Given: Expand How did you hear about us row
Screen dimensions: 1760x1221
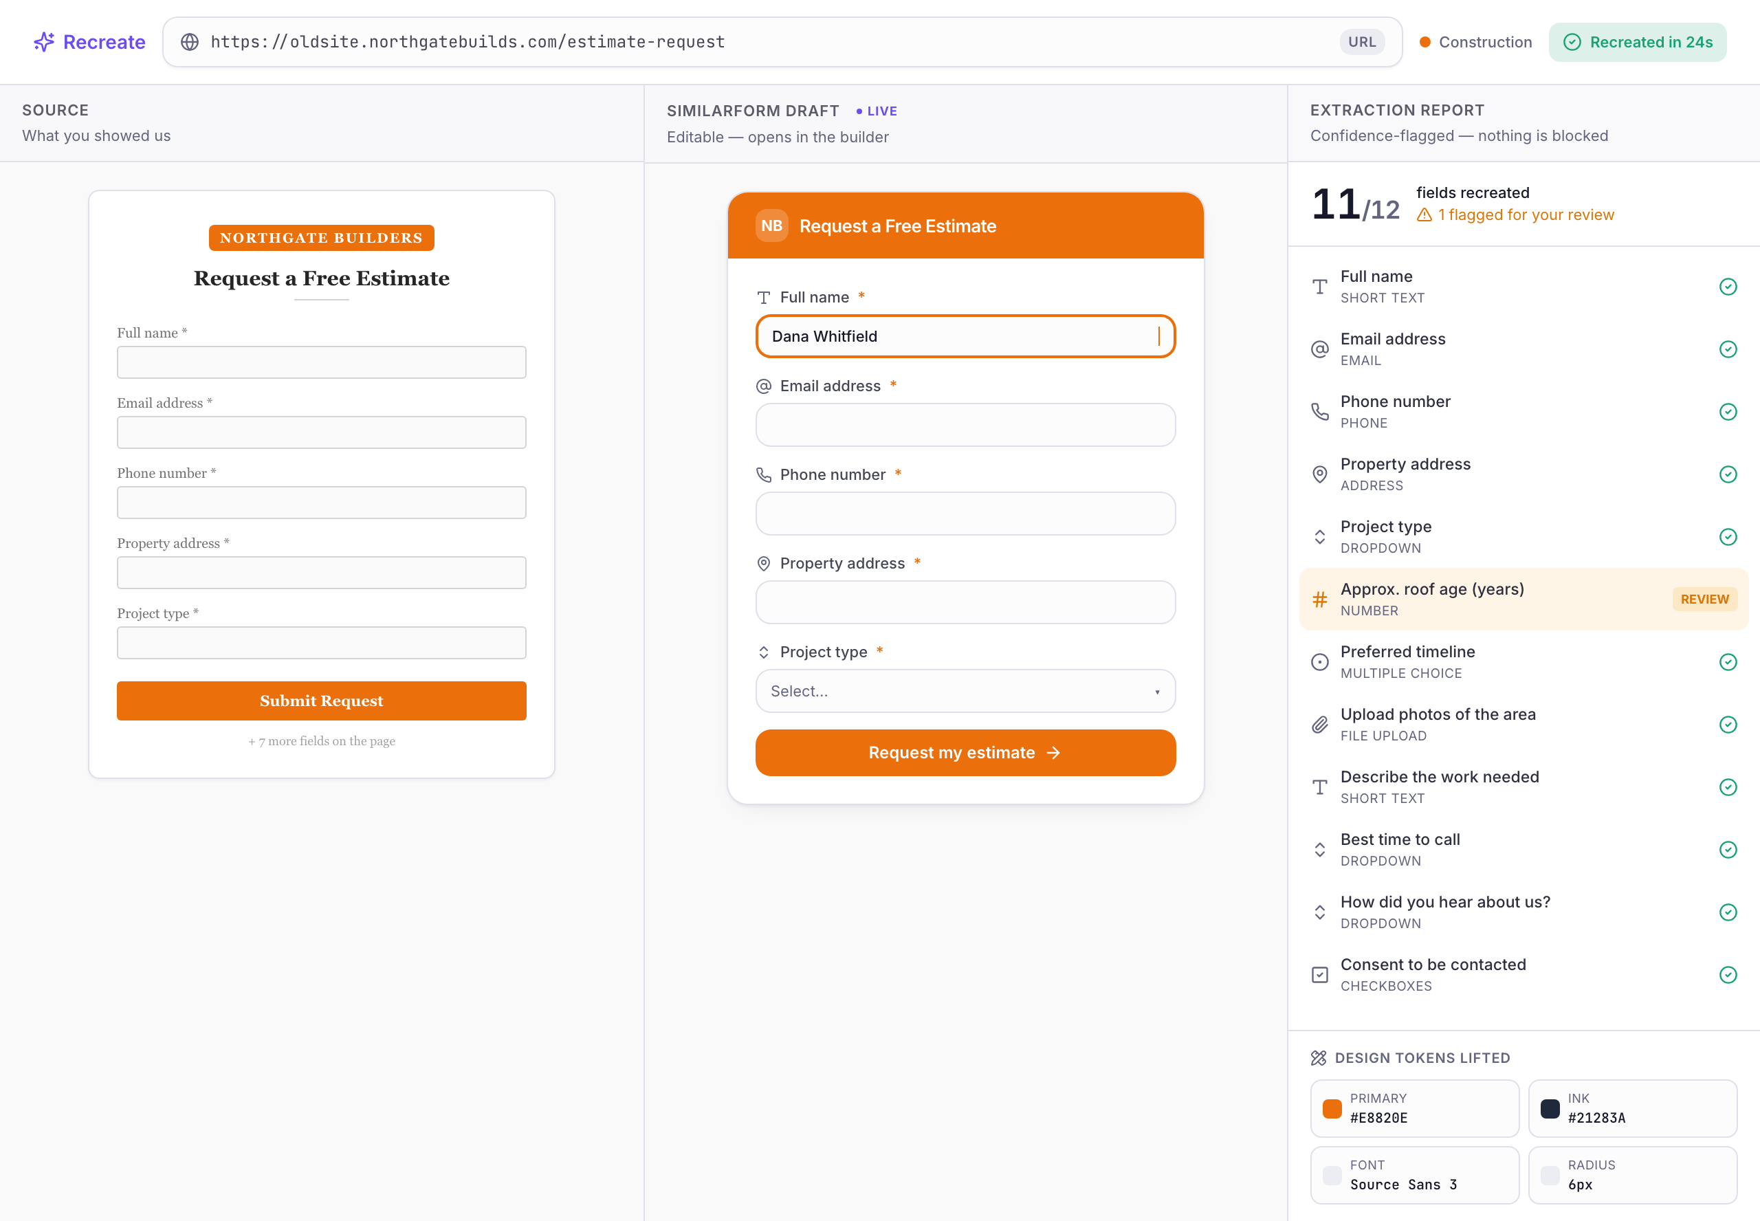Looking at the screenshot, I should pos(1523,912).
